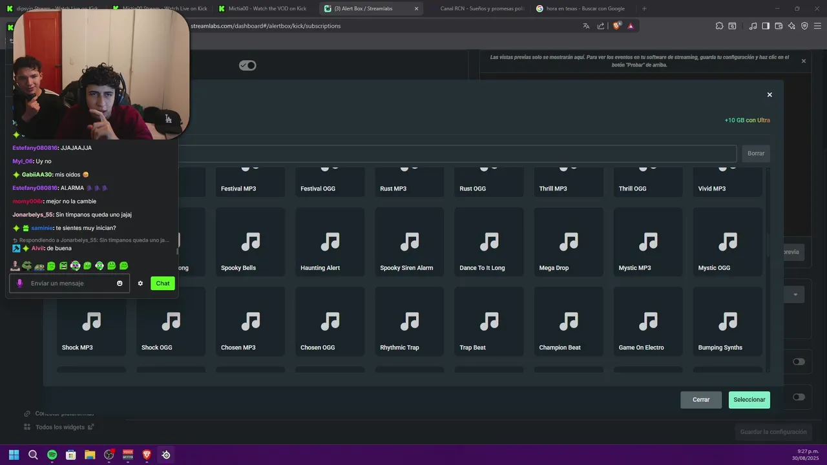The height and width of the screenshot is (465, 827).
Task: Choose the Chosen OGG music icon
Action: pos(330,322)
